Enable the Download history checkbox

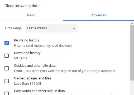pyautogui.click(x=7, y=56)
